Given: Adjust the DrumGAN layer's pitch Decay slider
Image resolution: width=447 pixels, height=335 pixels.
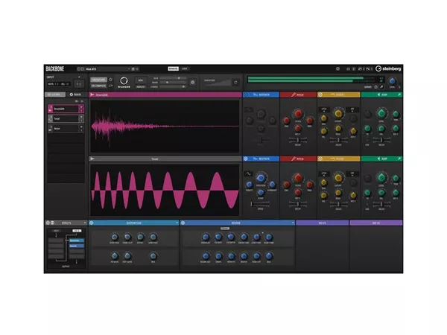Looking at the screenshot, I should click(x=298, y=140).
